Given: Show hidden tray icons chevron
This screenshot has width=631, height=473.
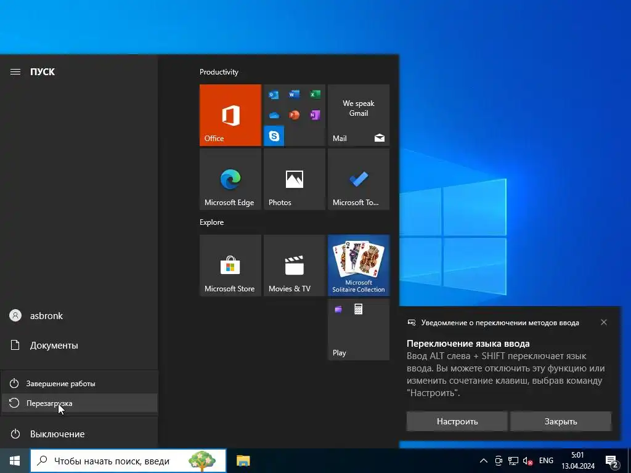Looking at the screenshot, I should (x=484, y=461).
